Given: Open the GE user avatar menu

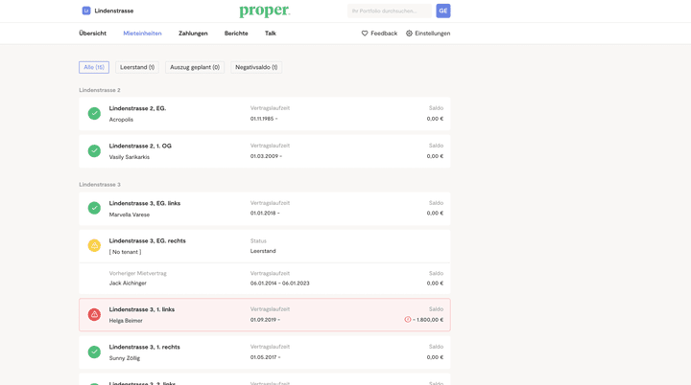Looking at the screenshot, I should click(442, 11).
